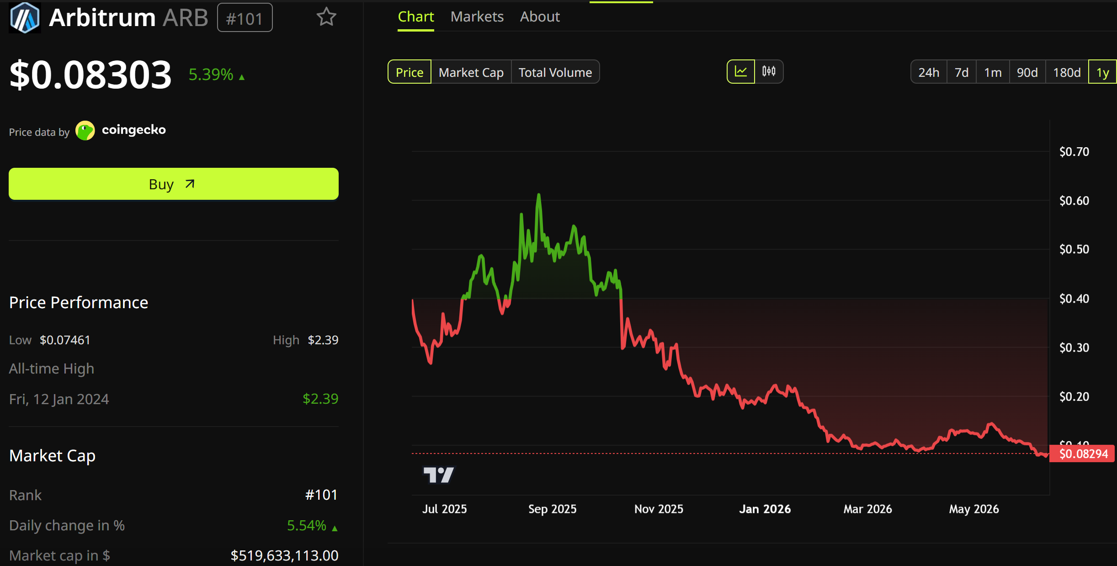Click the Sep 2025 axis label

click(552, 509)
